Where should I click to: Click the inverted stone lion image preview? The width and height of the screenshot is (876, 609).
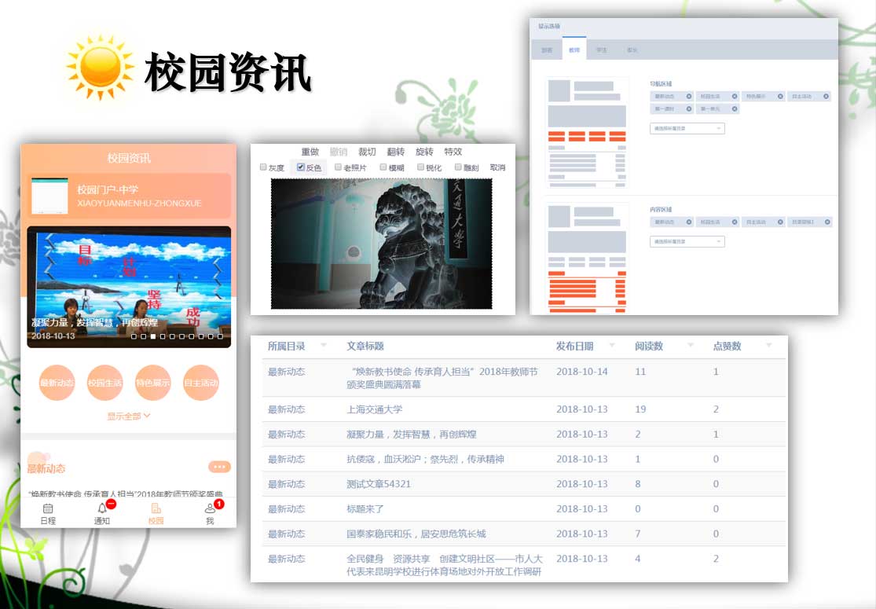point(382,244)
